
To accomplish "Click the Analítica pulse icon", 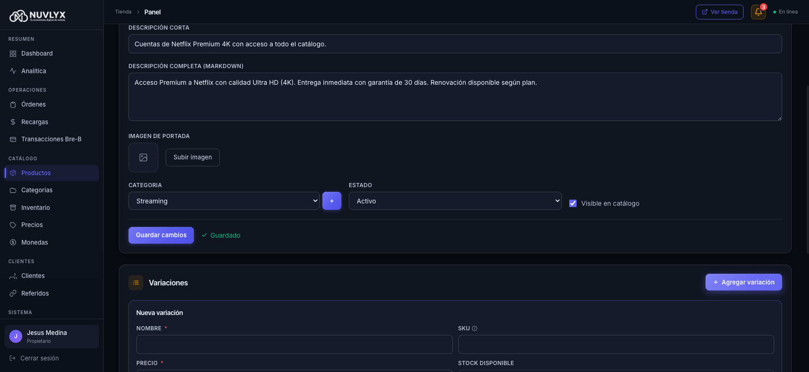I will point(13,71).
